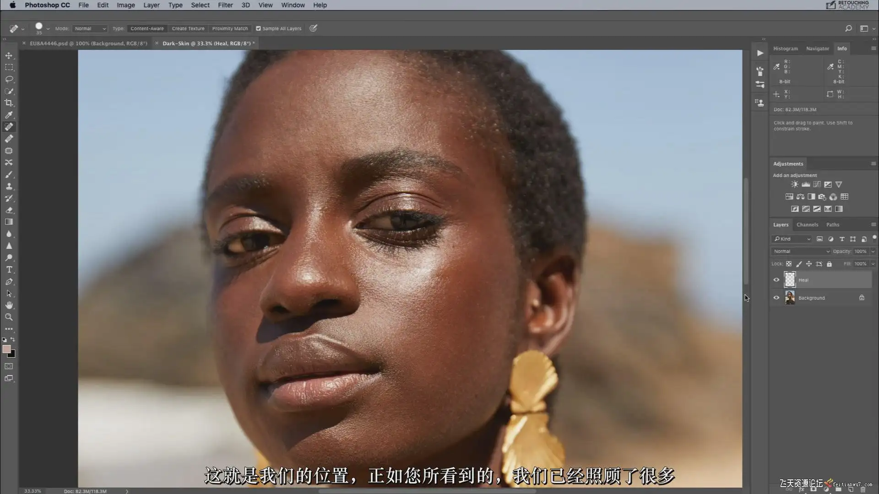Hide the Background layer visibility

pos(776,298)
